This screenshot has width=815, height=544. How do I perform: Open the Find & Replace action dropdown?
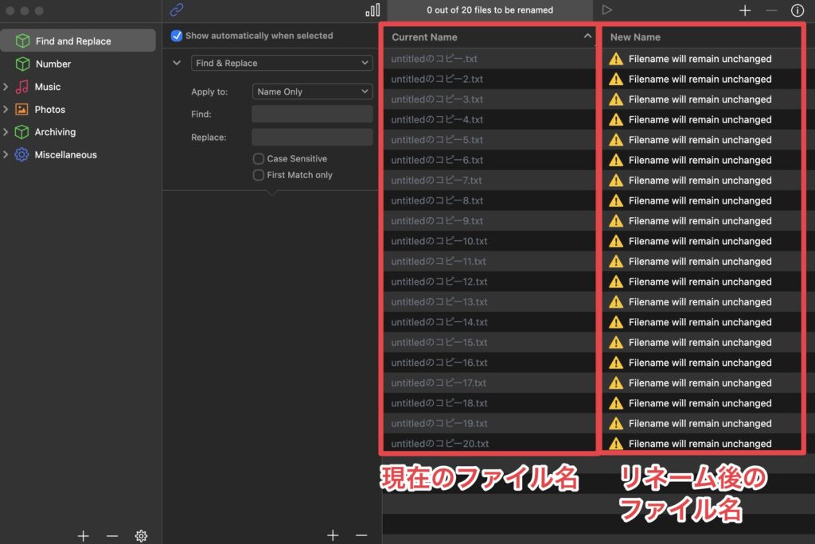point(282,63)
